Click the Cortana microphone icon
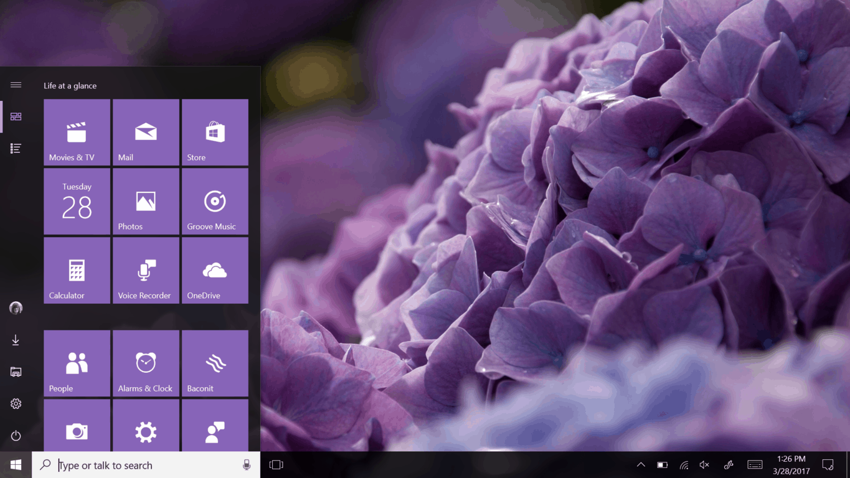The height and width of the screenshot is (478, 850). [247, 465]
